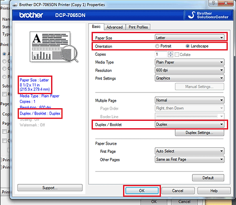Viewport: 236px width, 205px height.
Task: Open the Brother Solutions Center link
Action: tap(209, 15)
